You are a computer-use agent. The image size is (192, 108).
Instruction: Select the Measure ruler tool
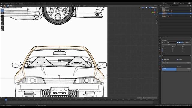(2, 30)
